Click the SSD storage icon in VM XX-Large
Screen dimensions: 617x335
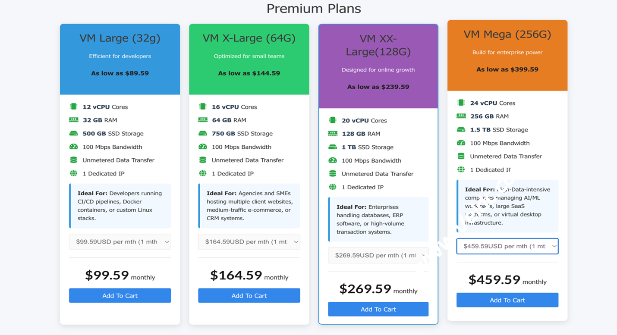pyautogui.click(x=332, y=147)
